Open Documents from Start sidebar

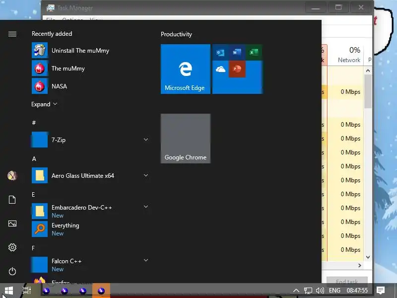[x=12, y=200]
